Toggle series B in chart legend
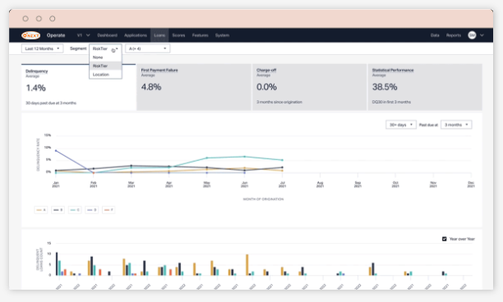The height and width of the screenshot is (302, 503). 58,210
